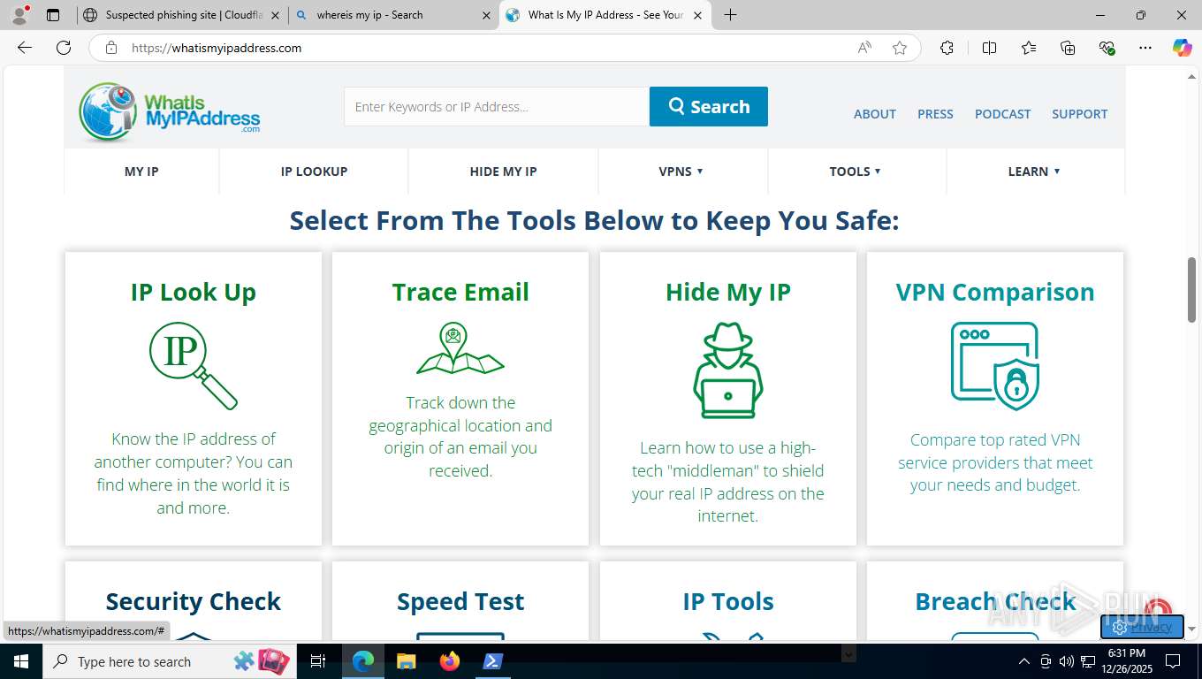
Task: Open Split screen view
Action: click(x=989, y=48)
